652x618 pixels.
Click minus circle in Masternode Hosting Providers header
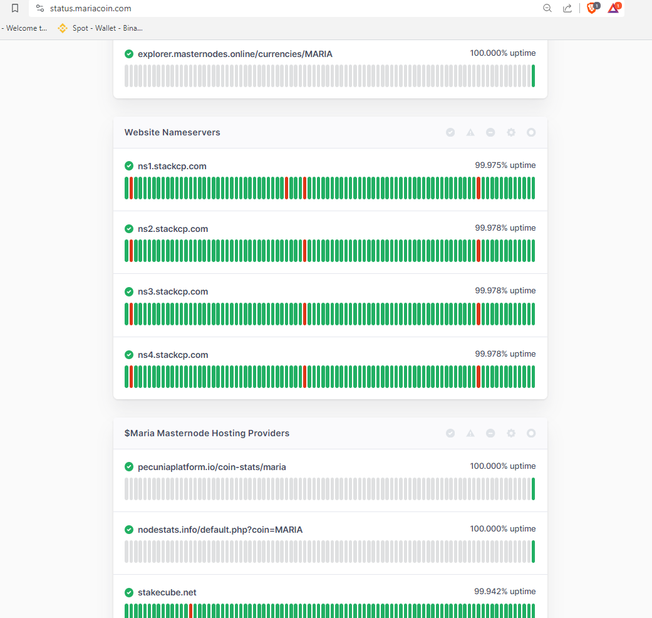tap(490, 433)
